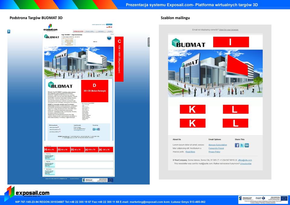This screenshot has width=290, height=205.
Task: Click the red I banner in the mailing header
Action: 231,42
